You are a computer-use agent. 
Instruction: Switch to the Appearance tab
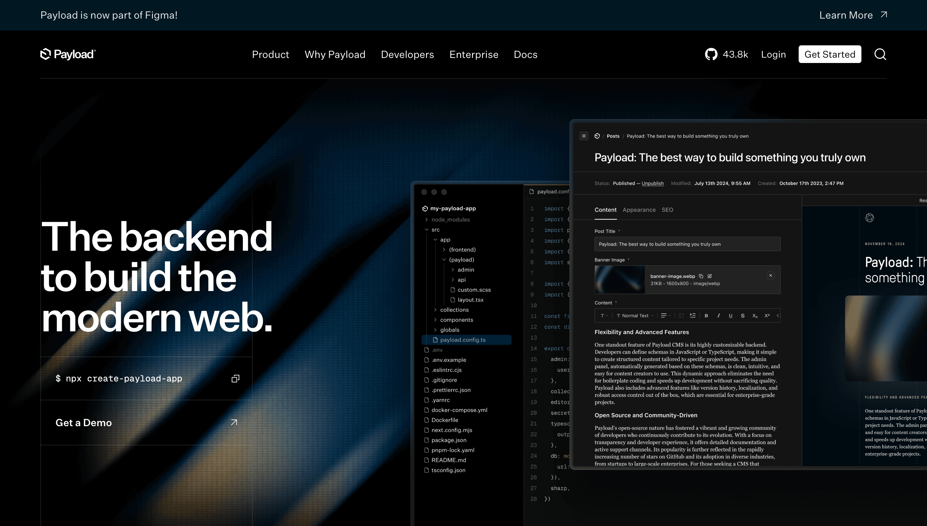(x=639, y=209)
